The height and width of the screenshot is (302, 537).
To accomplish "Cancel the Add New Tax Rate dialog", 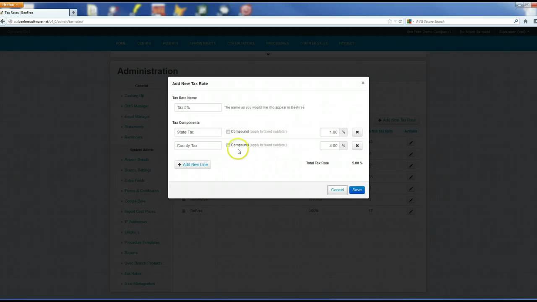I will pos(337,190).
